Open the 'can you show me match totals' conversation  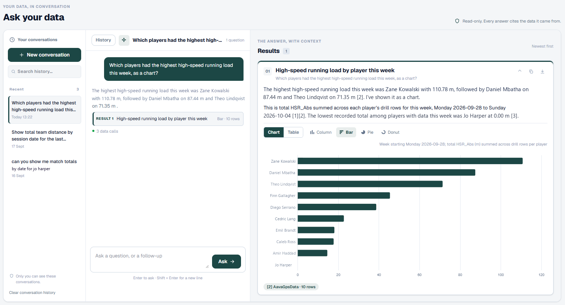[x=44, y=168]
